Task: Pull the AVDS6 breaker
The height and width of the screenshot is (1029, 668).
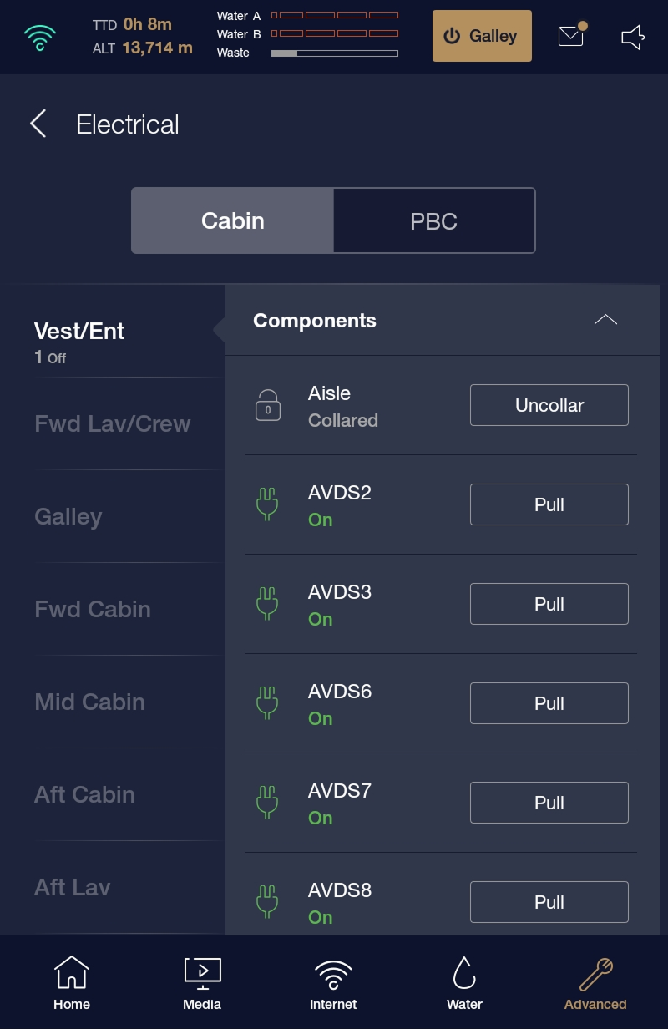Action: [549, 703]
